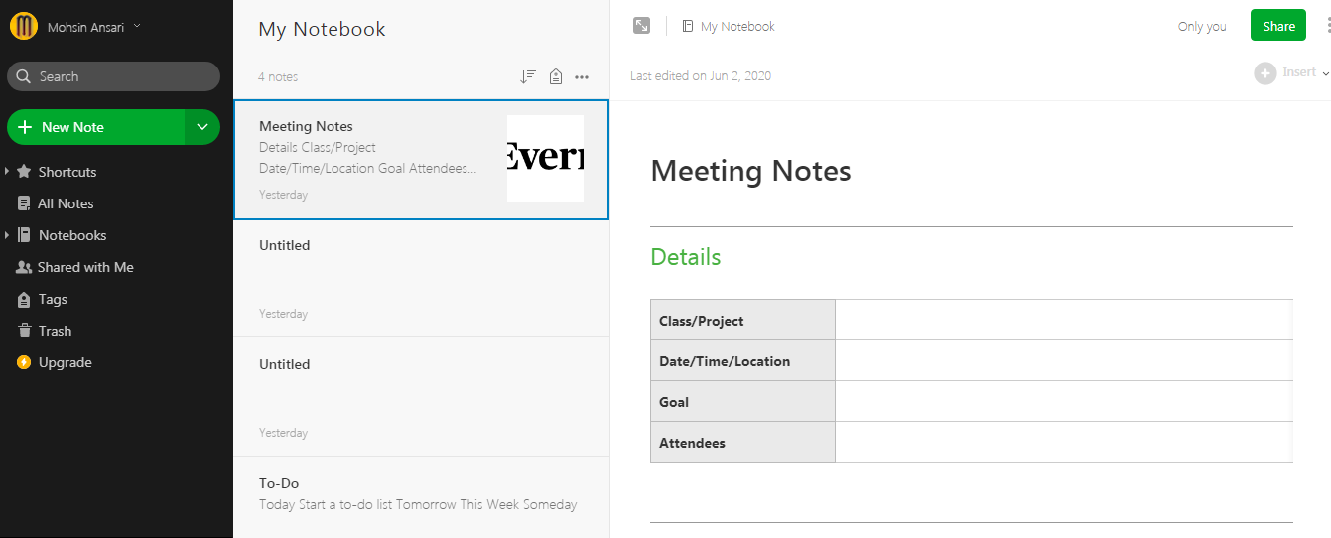
Task: Expand the Shortcuts tree arrow
Action: pos(7,172)
